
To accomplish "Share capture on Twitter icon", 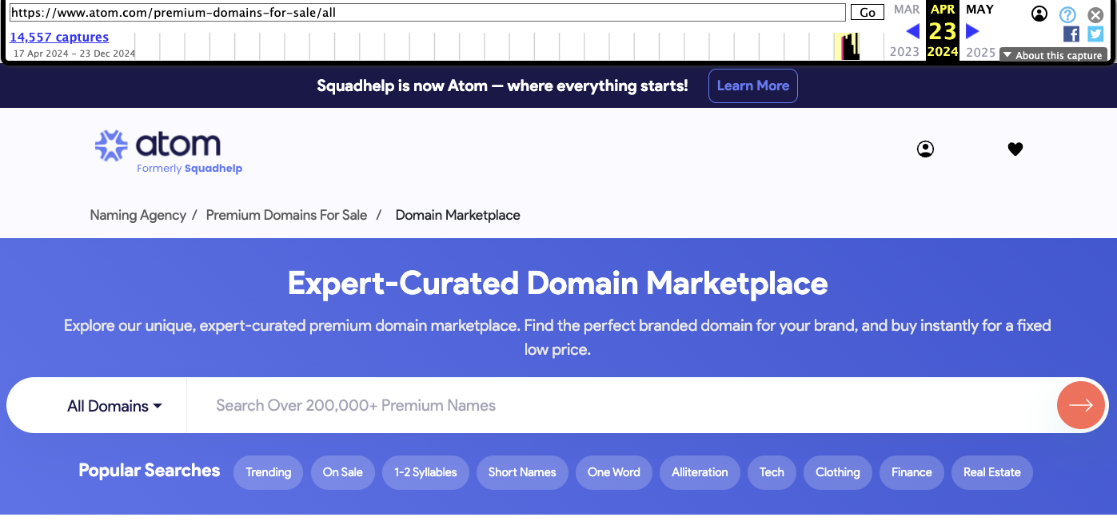I will [1095, 34].
